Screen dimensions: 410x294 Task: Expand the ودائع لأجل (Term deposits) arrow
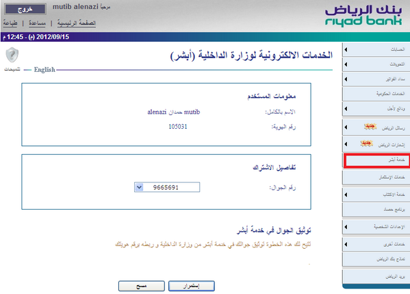click(346, 109)
